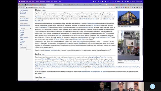Switch to the Bahasa Indonesia version
The width and height of the screenshot is (161, 91).
[x=24, y=38]
